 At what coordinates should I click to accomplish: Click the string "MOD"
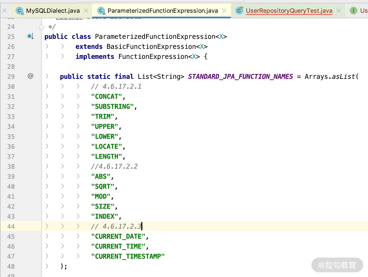point(101,197)
